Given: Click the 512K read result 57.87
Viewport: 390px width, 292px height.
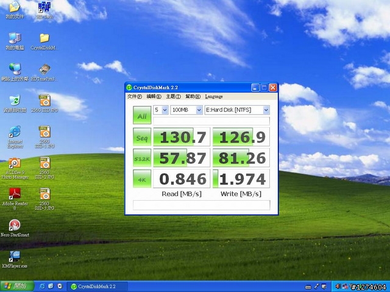Looking at the screenshot, I should pos(182,158).
